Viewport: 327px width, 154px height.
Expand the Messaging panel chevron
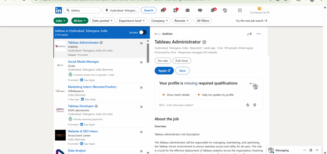[x=317, y=150]
